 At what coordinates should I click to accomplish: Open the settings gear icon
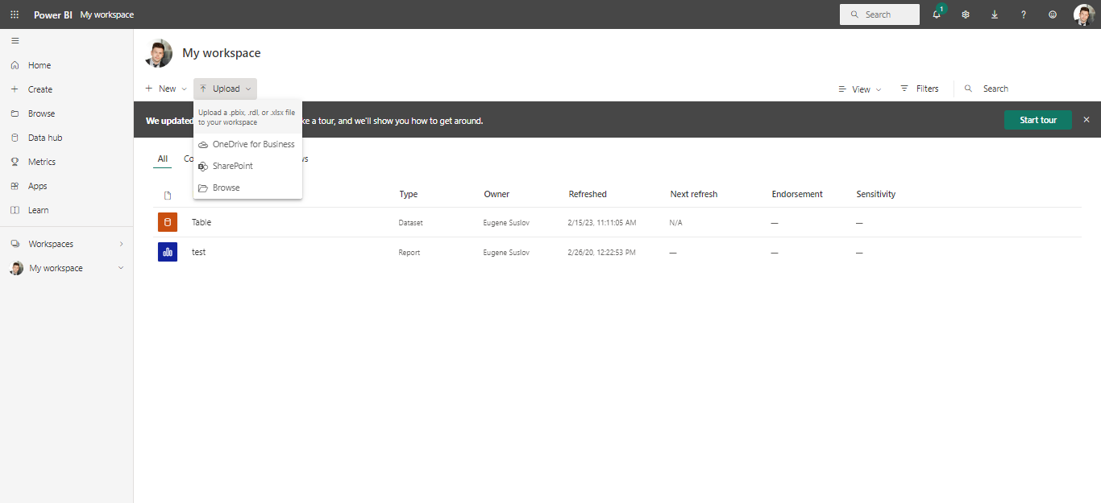click(966, 14)
